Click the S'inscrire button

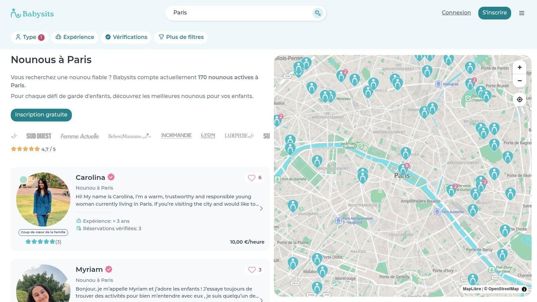click(x=494, y=13)
